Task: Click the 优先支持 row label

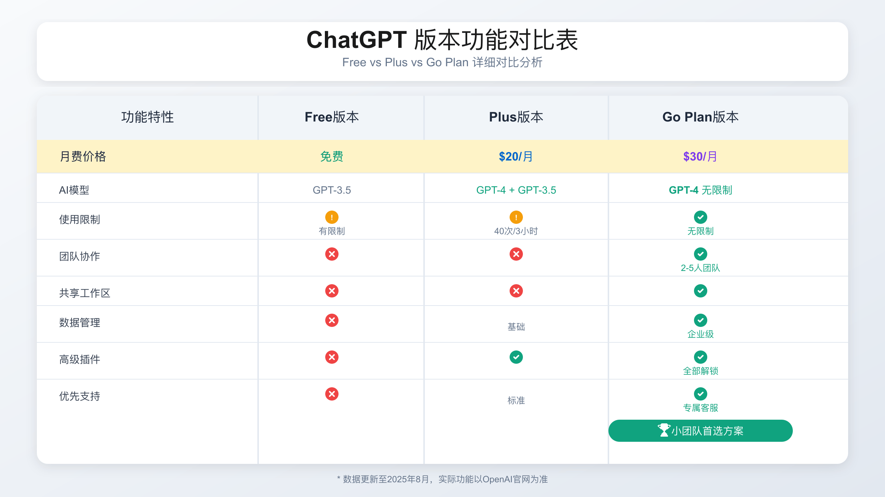Action: tap(80, 396)
